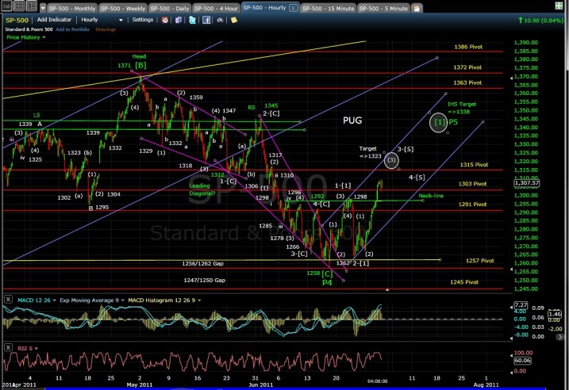Click the PUG text annotation
This screenshot has height=390, width=569.
[x=352, y=120]
